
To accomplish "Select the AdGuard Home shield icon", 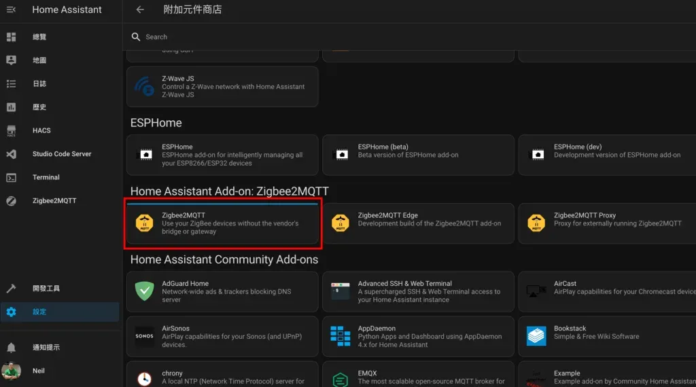I will (144, 292).
